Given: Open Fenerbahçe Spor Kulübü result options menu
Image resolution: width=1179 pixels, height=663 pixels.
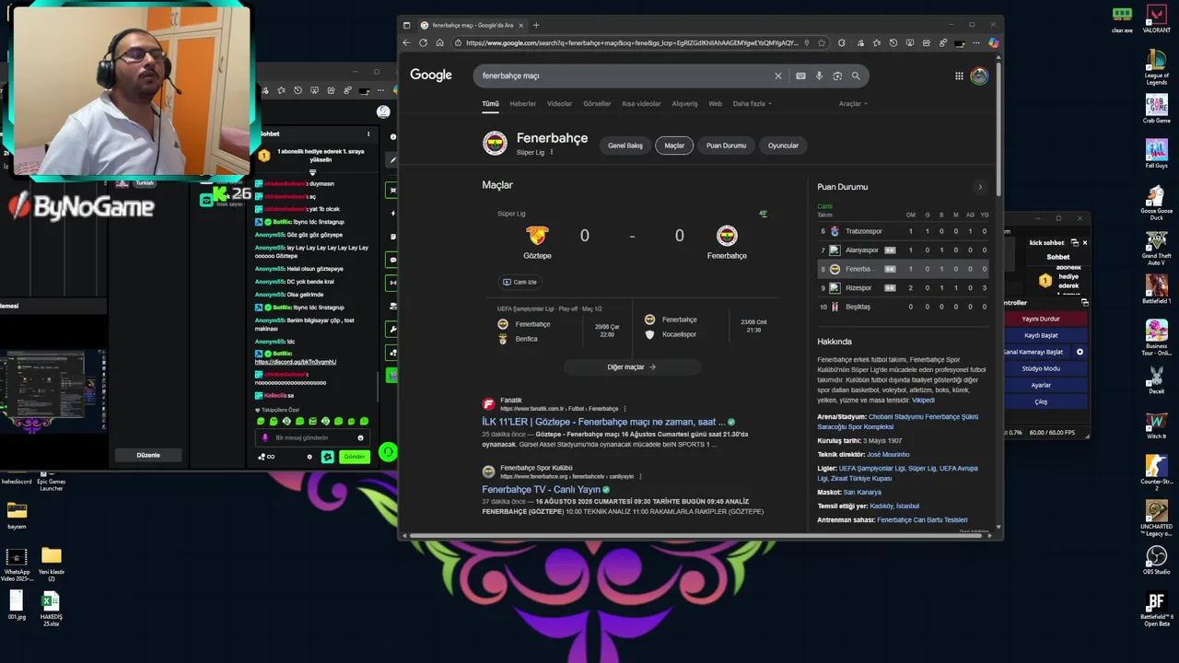Looking at the screenshot, I should tap(640, 476).
